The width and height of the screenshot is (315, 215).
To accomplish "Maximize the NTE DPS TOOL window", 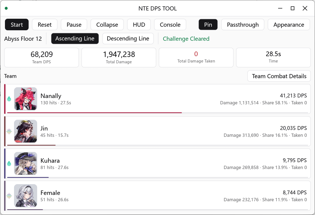I will pyautogui.click(x=292, y=8).
